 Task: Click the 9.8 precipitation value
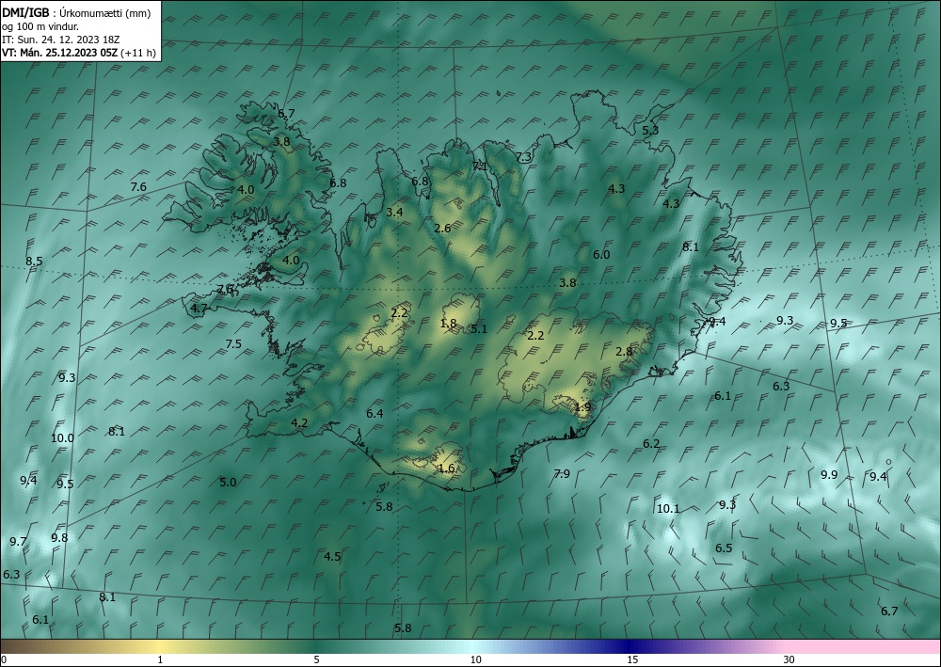pyautogui.click(x=59, y=537)
